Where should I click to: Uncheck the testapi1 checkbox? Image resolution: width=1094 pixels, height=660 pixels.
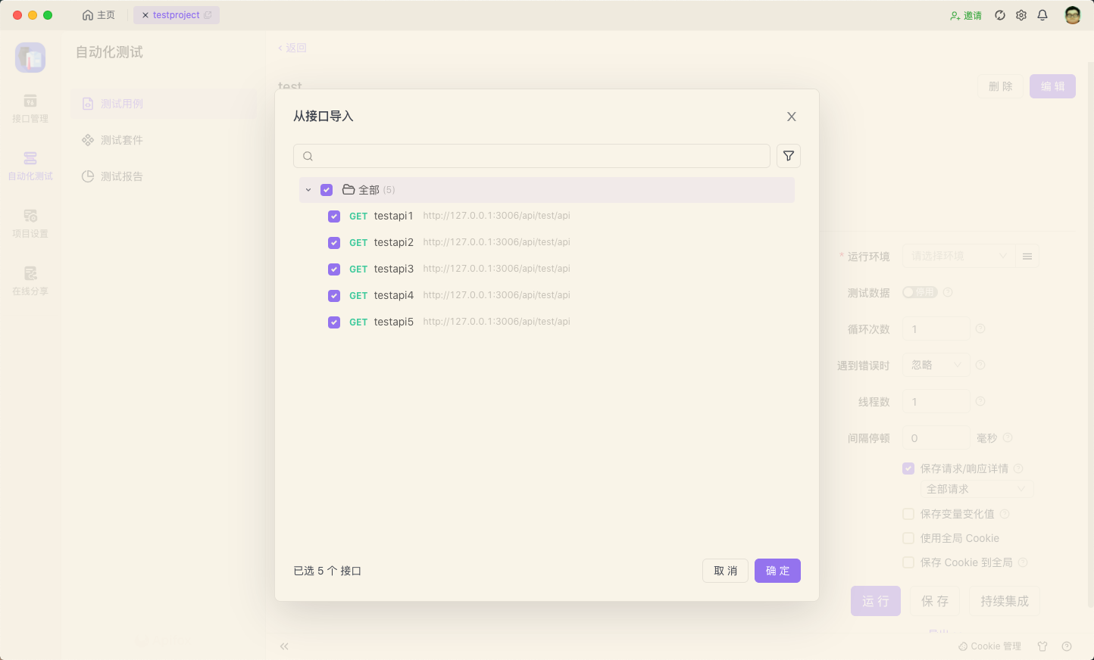[x=334, y=216]
